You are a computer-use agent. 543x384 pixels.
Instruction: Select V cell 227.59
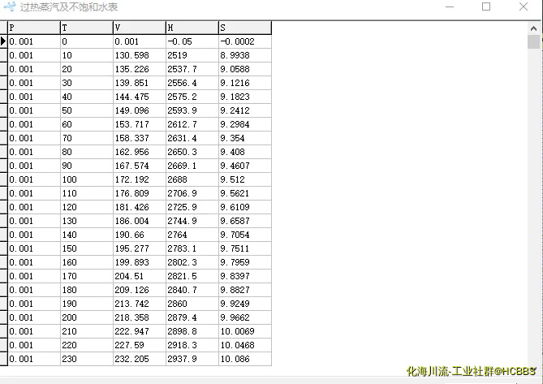click(x=140, y=345)
